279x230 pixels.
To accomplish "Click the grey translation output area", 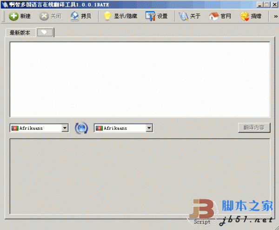I will 140,176.
